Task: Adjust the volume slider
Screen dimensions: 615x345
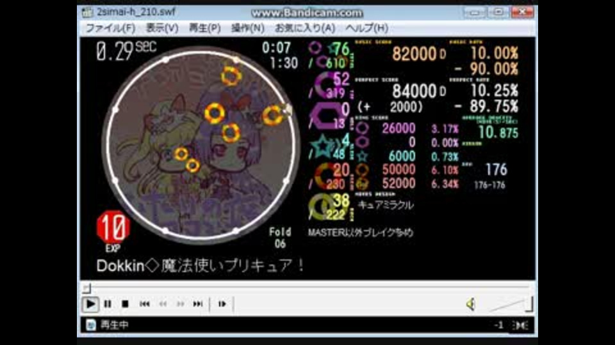Action: coord(510,304)
